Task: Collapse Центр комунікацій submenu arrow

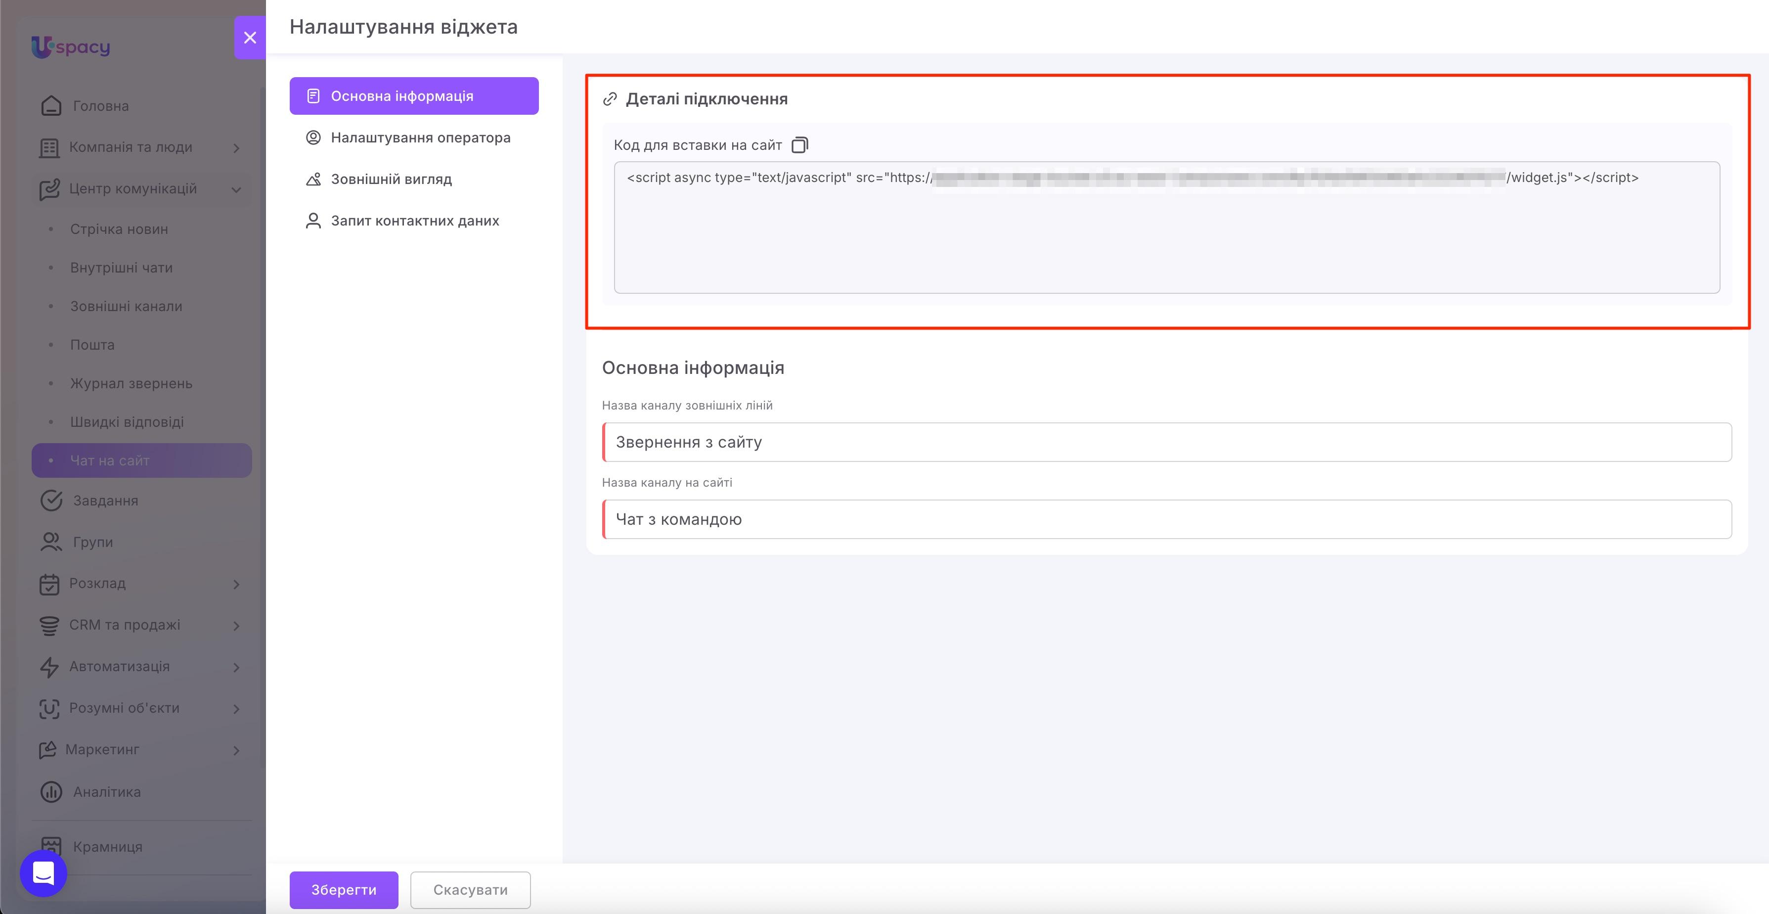Action: point(236,189)
